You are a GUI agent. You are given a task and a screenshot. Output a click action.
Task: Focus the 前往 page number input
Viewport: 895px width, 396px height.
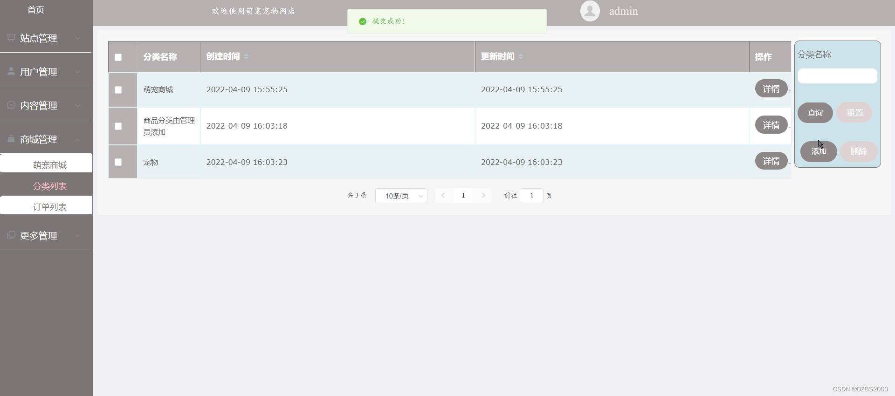pos(531,196)
